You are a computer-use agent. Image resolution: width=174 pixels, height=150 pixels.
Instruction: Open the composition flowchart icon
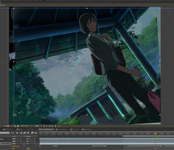coord(52,126)
